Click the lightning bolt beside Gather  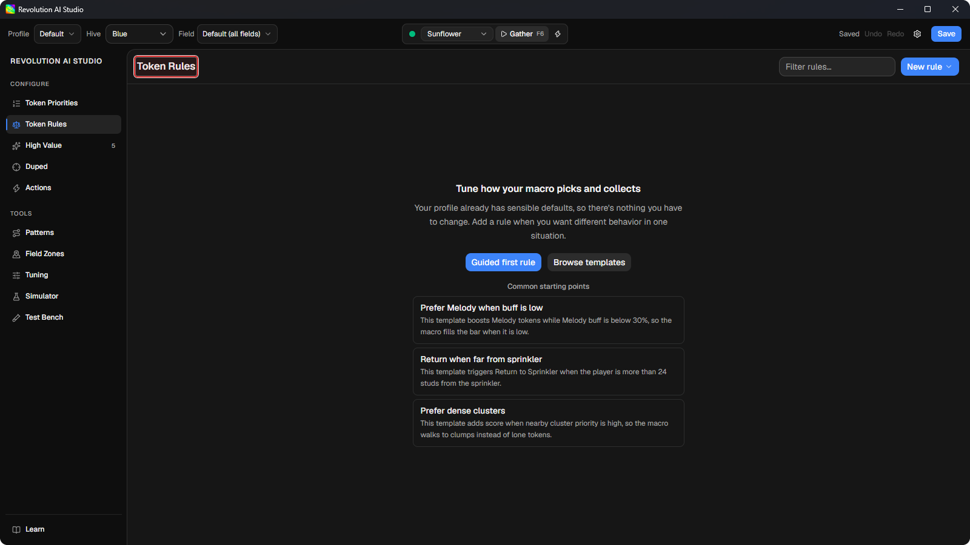point(558,34)
